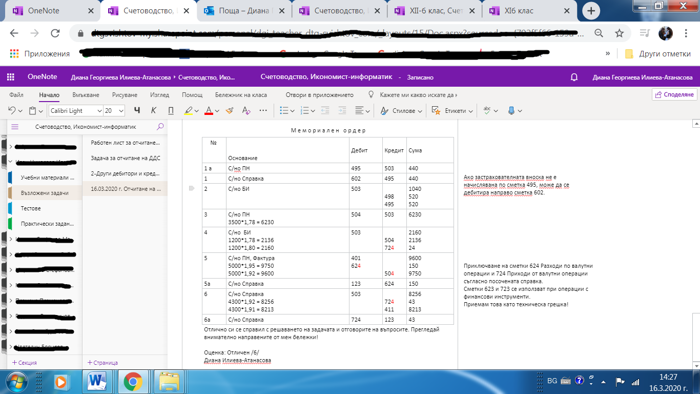
Task: Open more formatting options (three dots)
Action: click(x=263, y=110)
